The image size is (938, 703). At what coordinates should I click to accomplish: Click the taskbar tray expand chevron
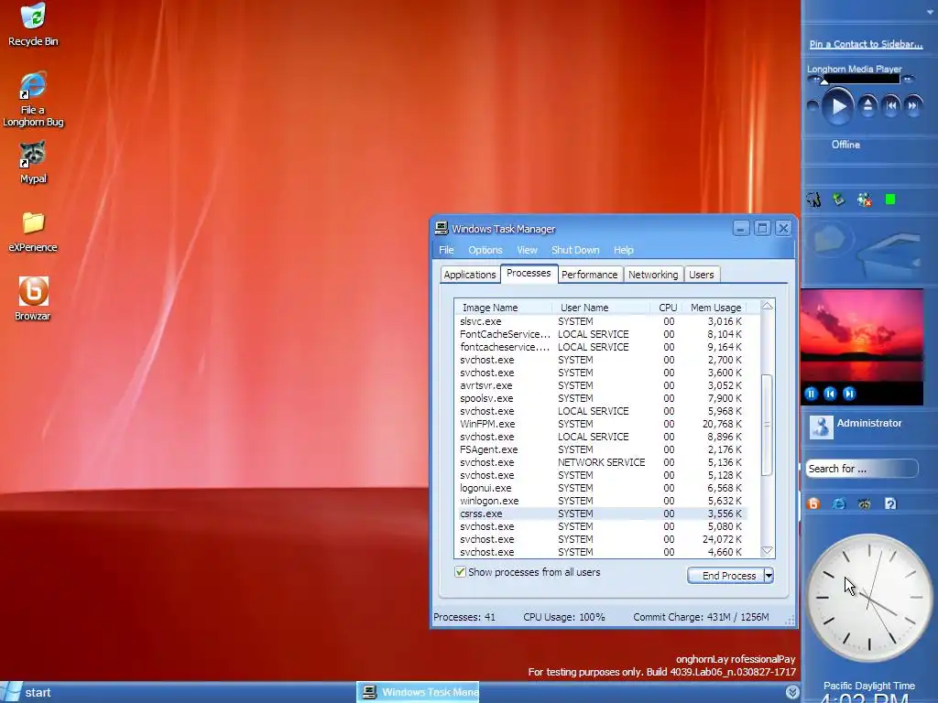[x=792, y=692]
